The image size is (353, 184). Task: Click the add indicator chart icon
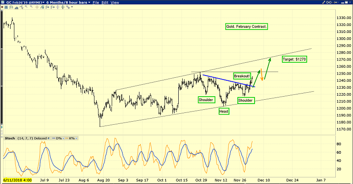click(x=42, y=7)
